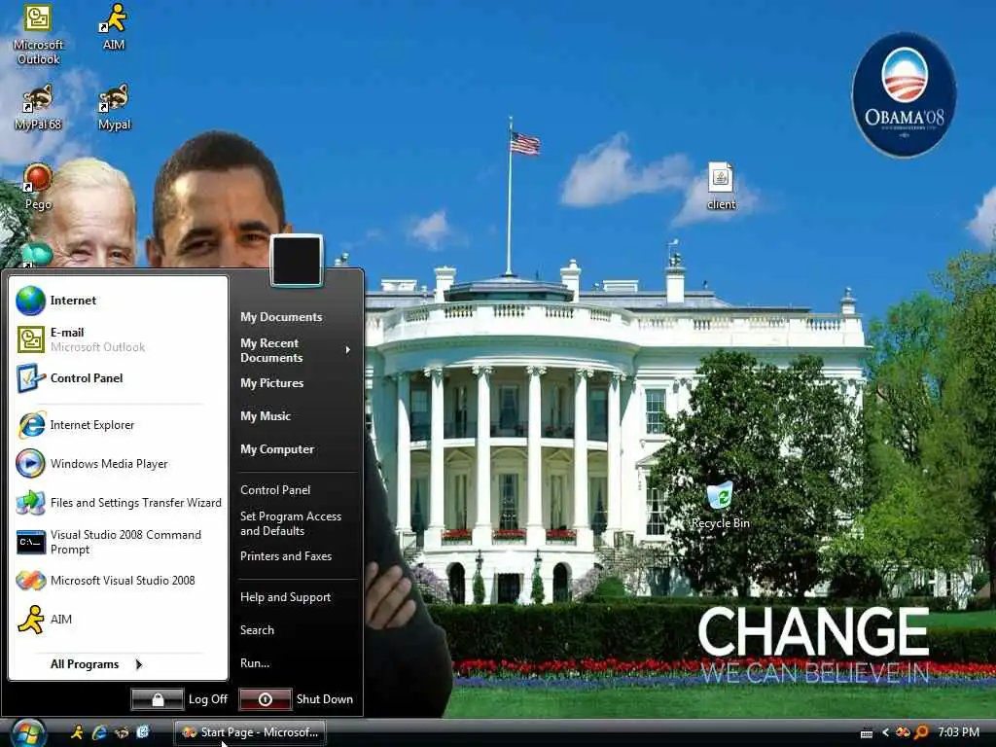Open My Documents
This screenshot has width=996, height=747.
pos(281,317)
